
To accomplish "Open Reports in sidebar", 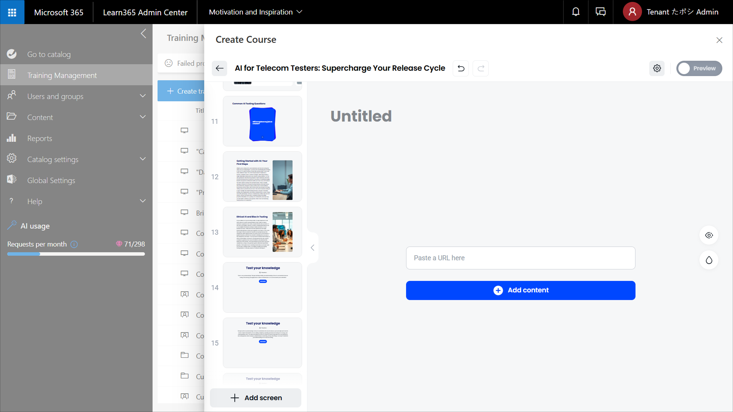I will (x=39, y=138).
